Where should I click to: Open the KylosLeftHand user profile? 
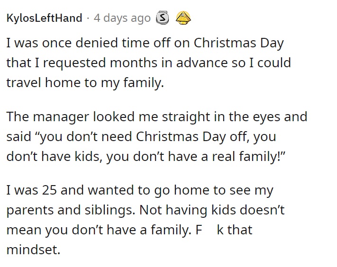pos(44,18)
